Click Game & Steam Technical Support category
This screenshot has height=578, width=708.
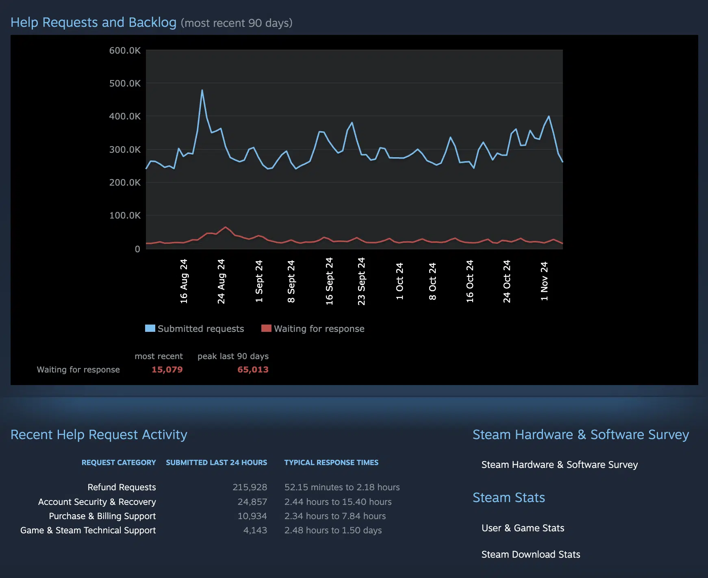point(88,530)
